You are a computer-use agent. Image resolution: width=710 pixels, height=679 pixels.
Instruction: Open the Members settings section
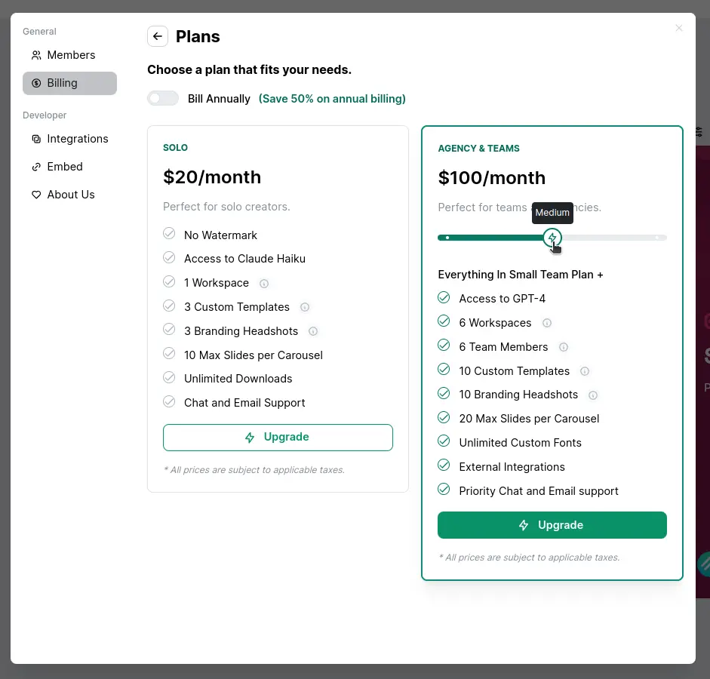tap(70, 55)
